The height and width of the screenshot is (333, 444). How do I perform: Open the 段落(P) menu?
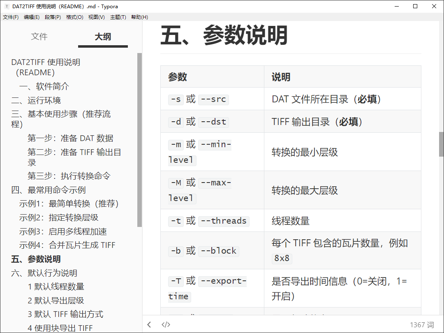click(53, 17)
